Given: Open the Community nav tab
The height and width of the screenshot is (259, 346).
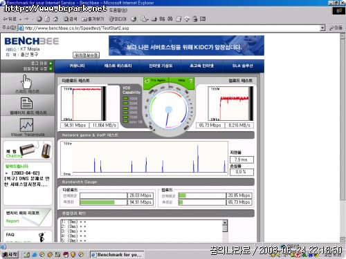Looking at the screenshot, I should [x=77, y=66].
